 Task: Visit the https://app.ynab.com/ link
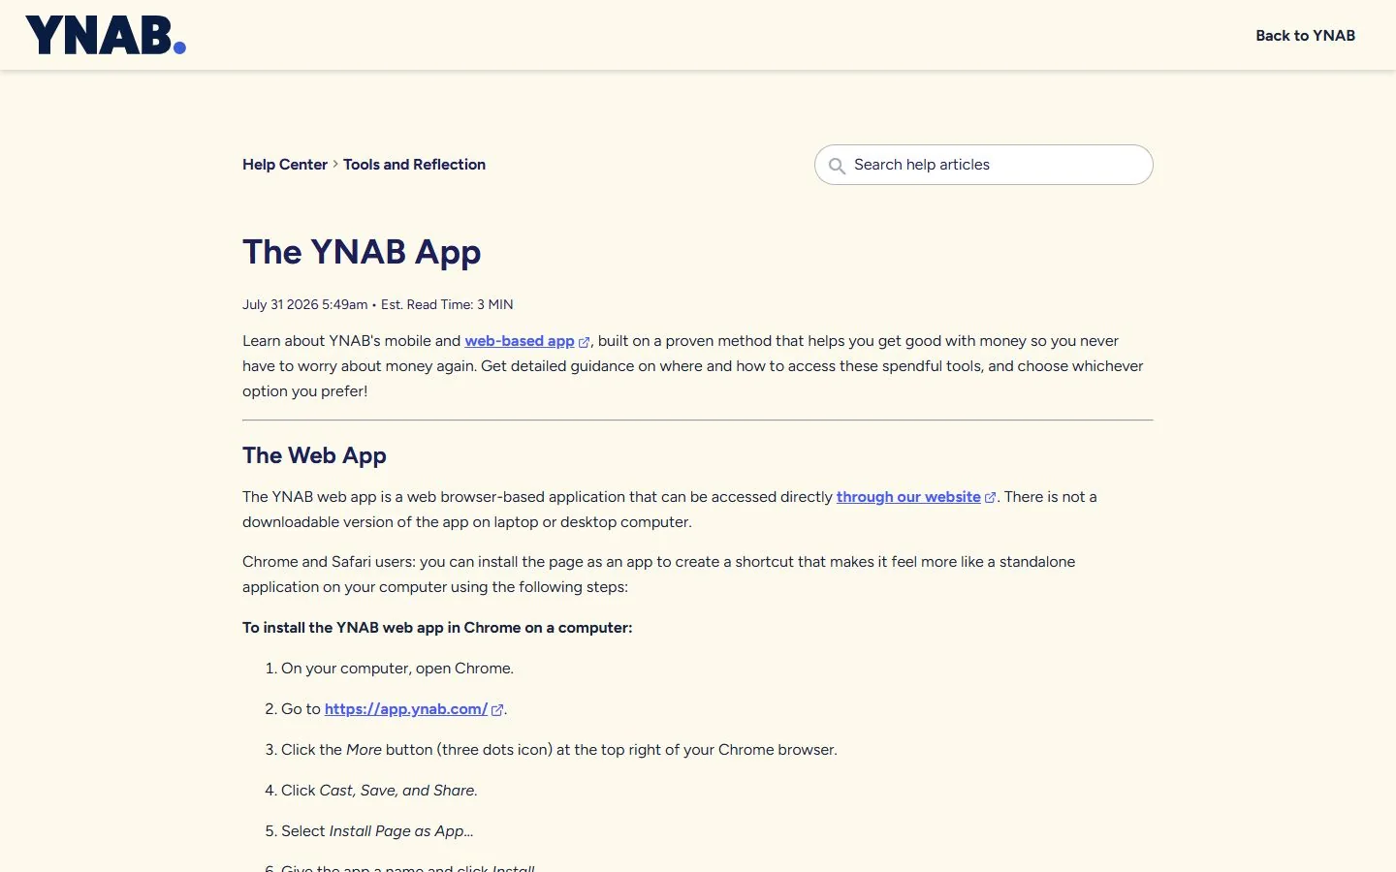click(406, 709)
